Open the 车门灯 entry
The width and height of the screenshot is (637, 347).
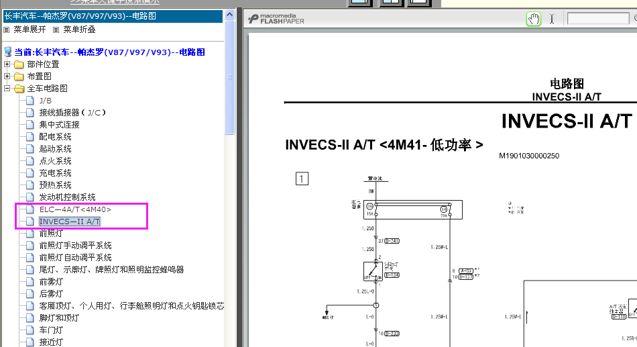tap(51, 330)
